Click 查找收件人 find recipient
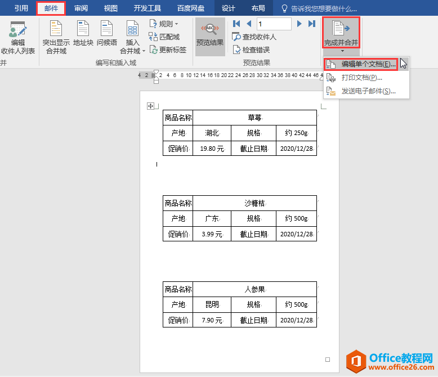 click(254, 37)
